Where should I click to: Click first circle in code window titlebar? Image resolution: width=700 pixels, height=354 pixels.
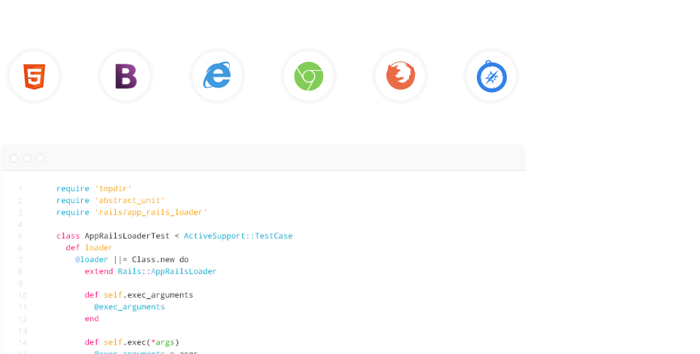pos(15,158)
